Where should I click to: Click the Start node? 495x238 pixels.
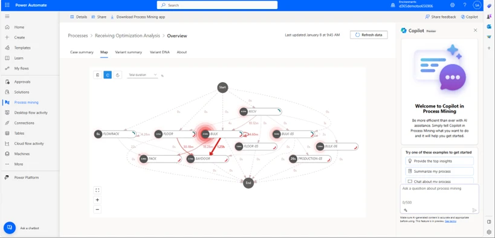click(x=222, y=88)
